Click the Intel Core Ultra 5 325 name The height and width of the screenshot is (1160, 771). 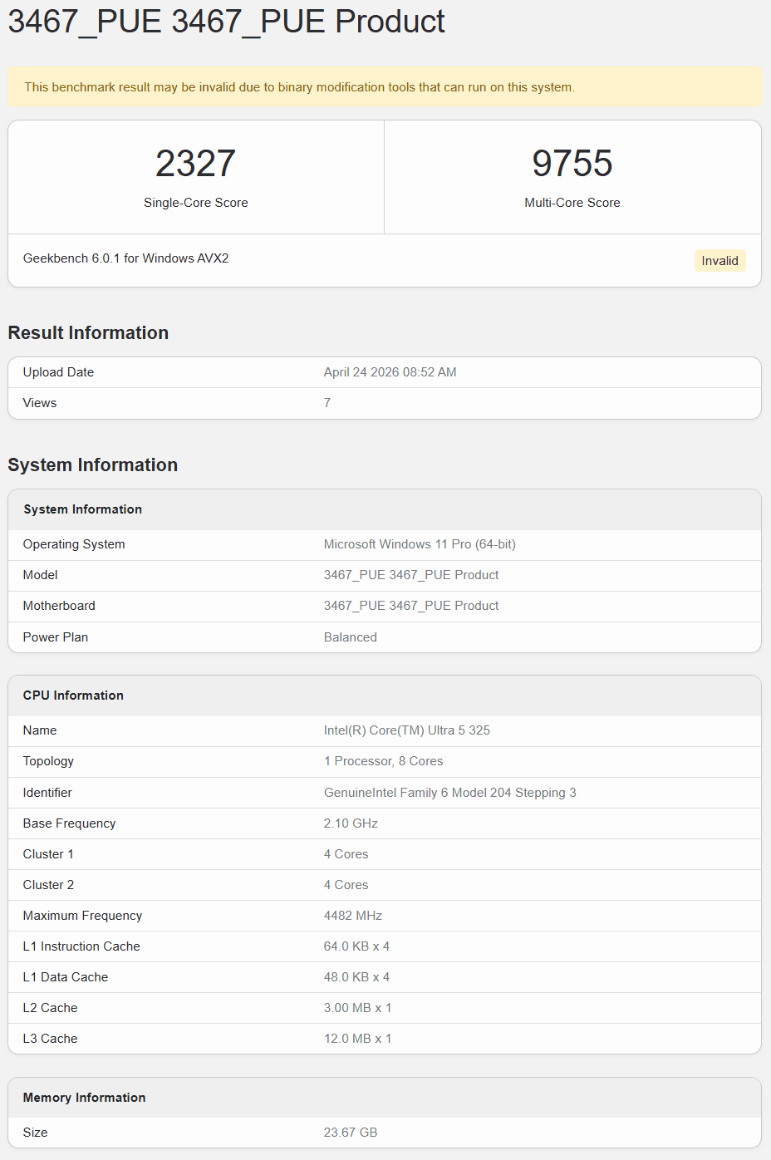[406, 730]
